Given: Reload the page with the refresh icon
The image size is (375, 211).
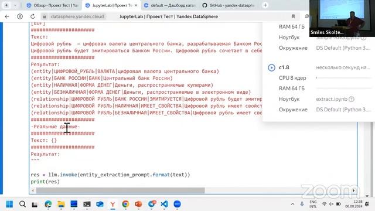Looking at the screenshot, I should pyautogui.click(x=33, y=16).
